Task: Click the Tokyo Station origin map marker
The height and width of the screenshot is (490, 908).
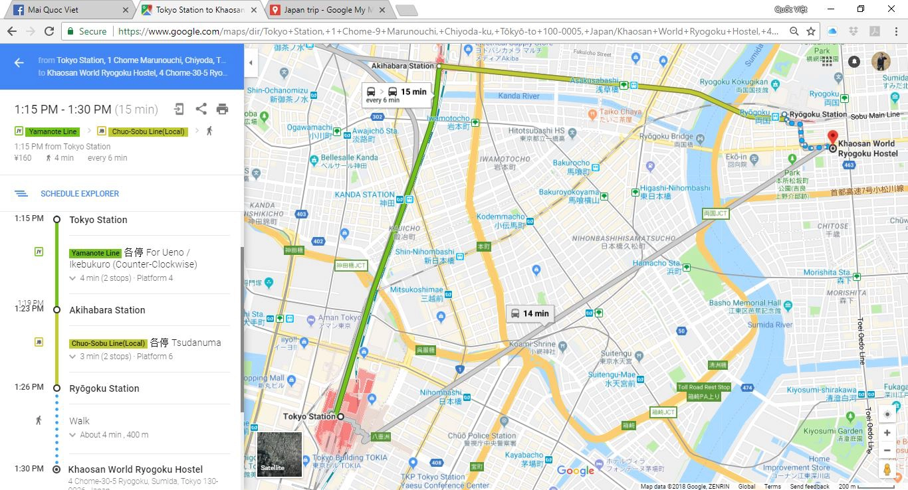Action: [340, 416]
